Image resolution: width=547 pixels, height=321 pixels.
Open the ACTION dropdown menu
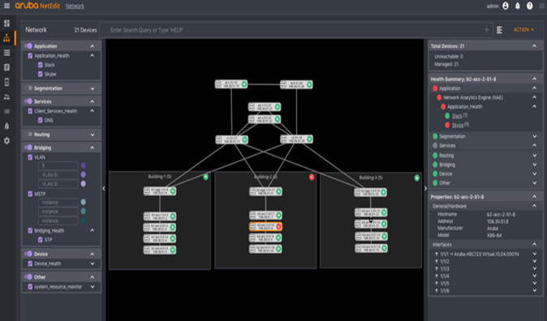coord(523,30)
